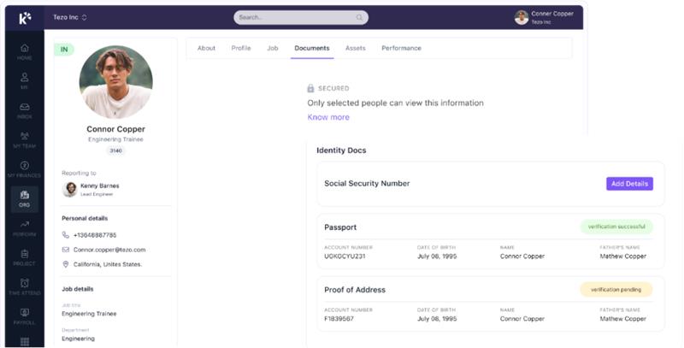Click the location pin icon beside California
This screenshot has width=684, height=348.
coord(66,264)
